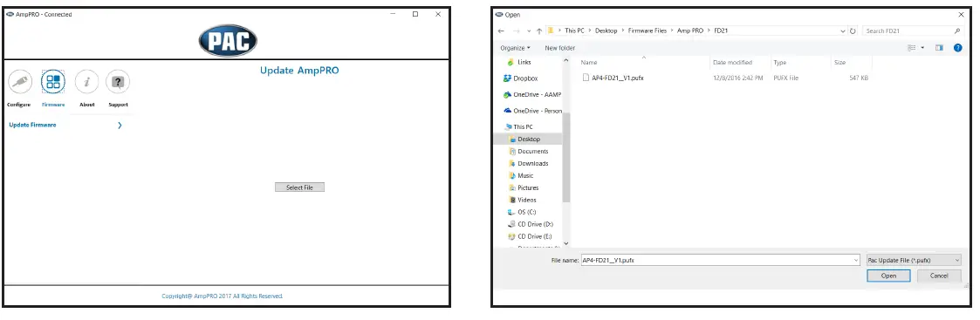This screenshot has width=980, height=320.
Task: Click the New folder button
Action: [x=560, y=48]
